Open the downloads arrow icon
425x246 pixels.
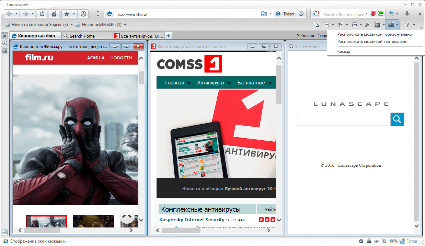[407, 14]
